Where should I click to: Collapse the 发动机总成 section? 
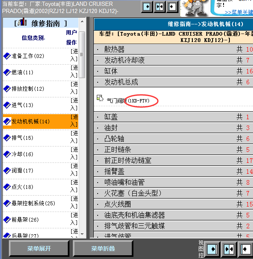[173, 82]
